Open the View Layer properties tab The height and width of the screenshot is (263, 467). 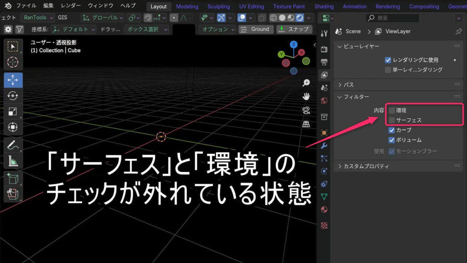[324, 74]
